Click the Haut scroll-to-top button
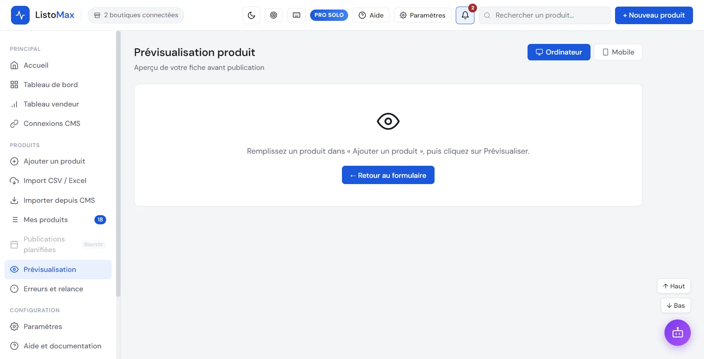Viewport: 704px width, 359px height. point(674,286)
